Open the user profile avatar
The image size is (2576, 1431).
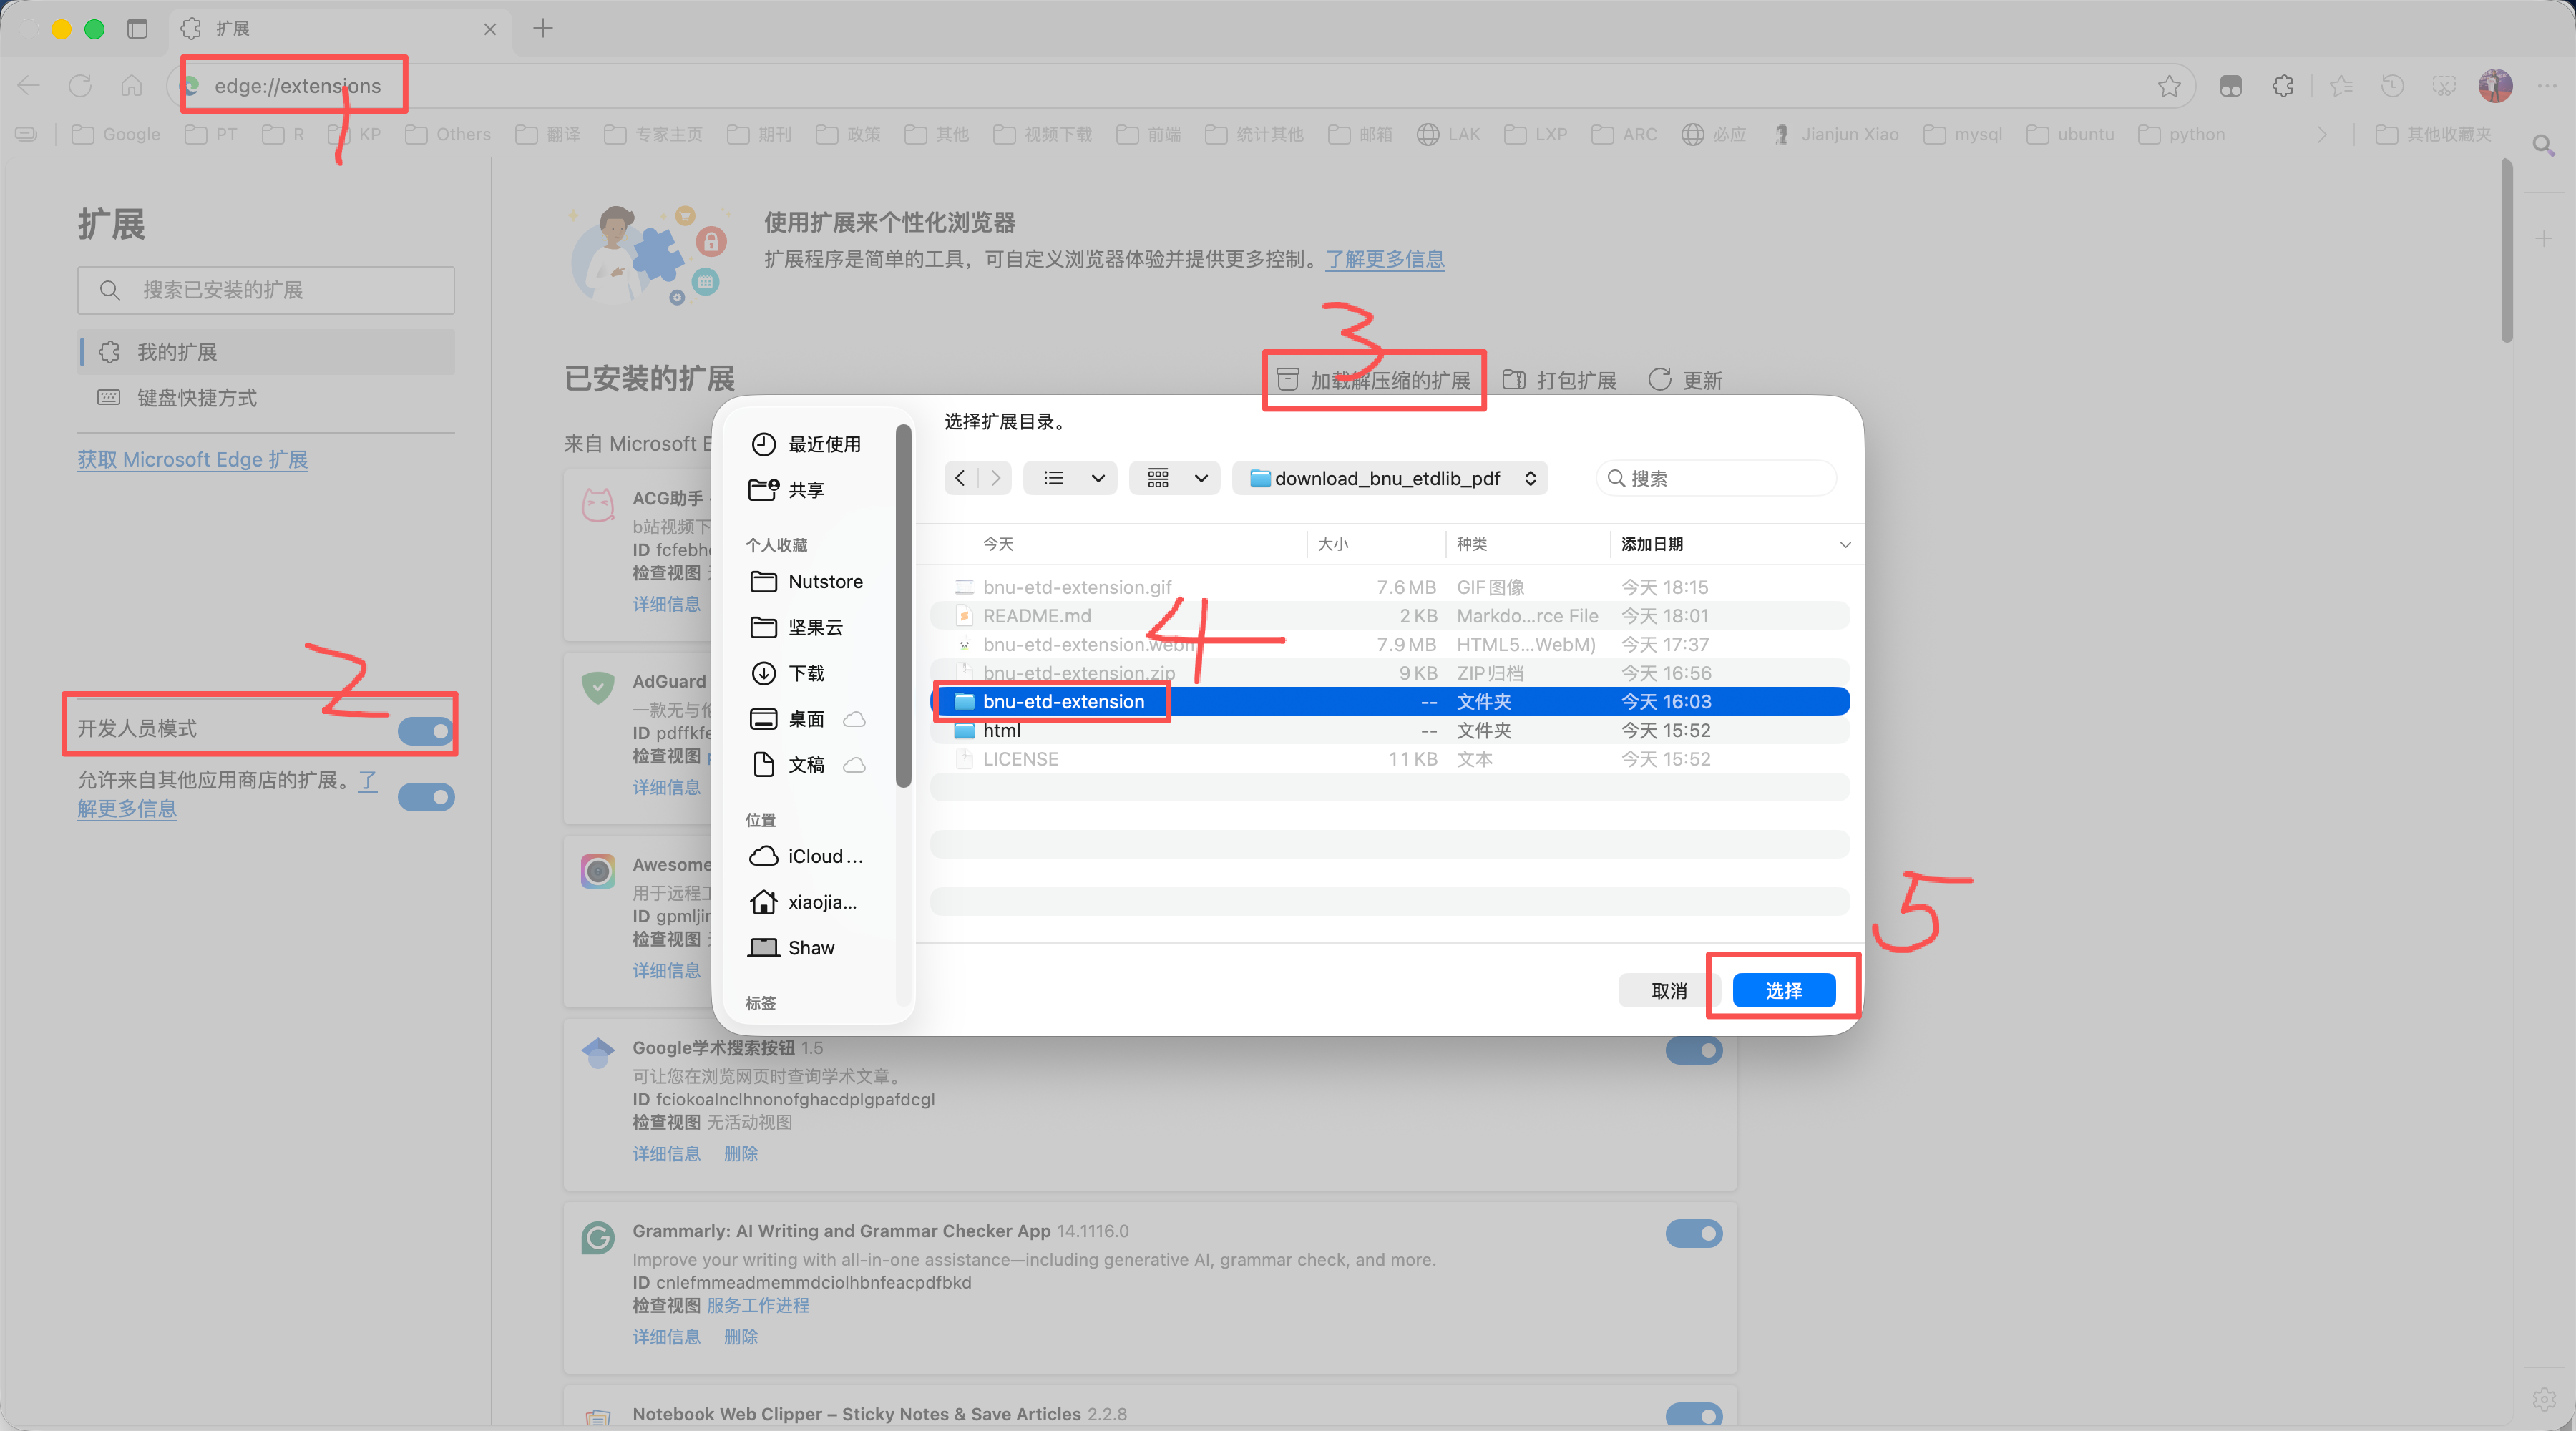click(x=2496, y=86)
